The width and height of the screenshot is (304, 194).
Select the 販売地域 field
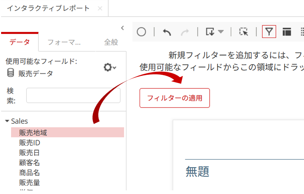pos(67,133)
